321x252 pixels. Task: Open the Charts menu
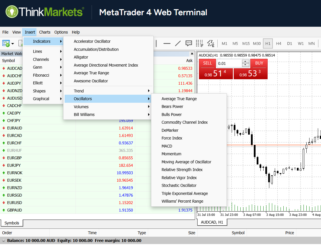45,32
